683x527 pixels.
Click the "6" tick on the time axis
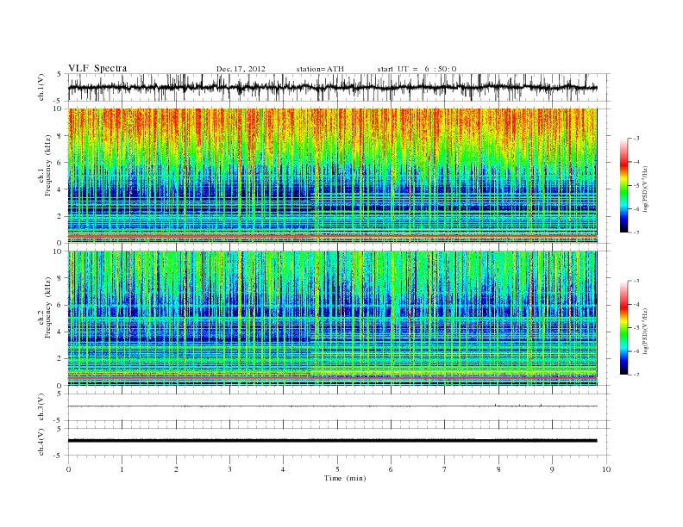[391, 469]
